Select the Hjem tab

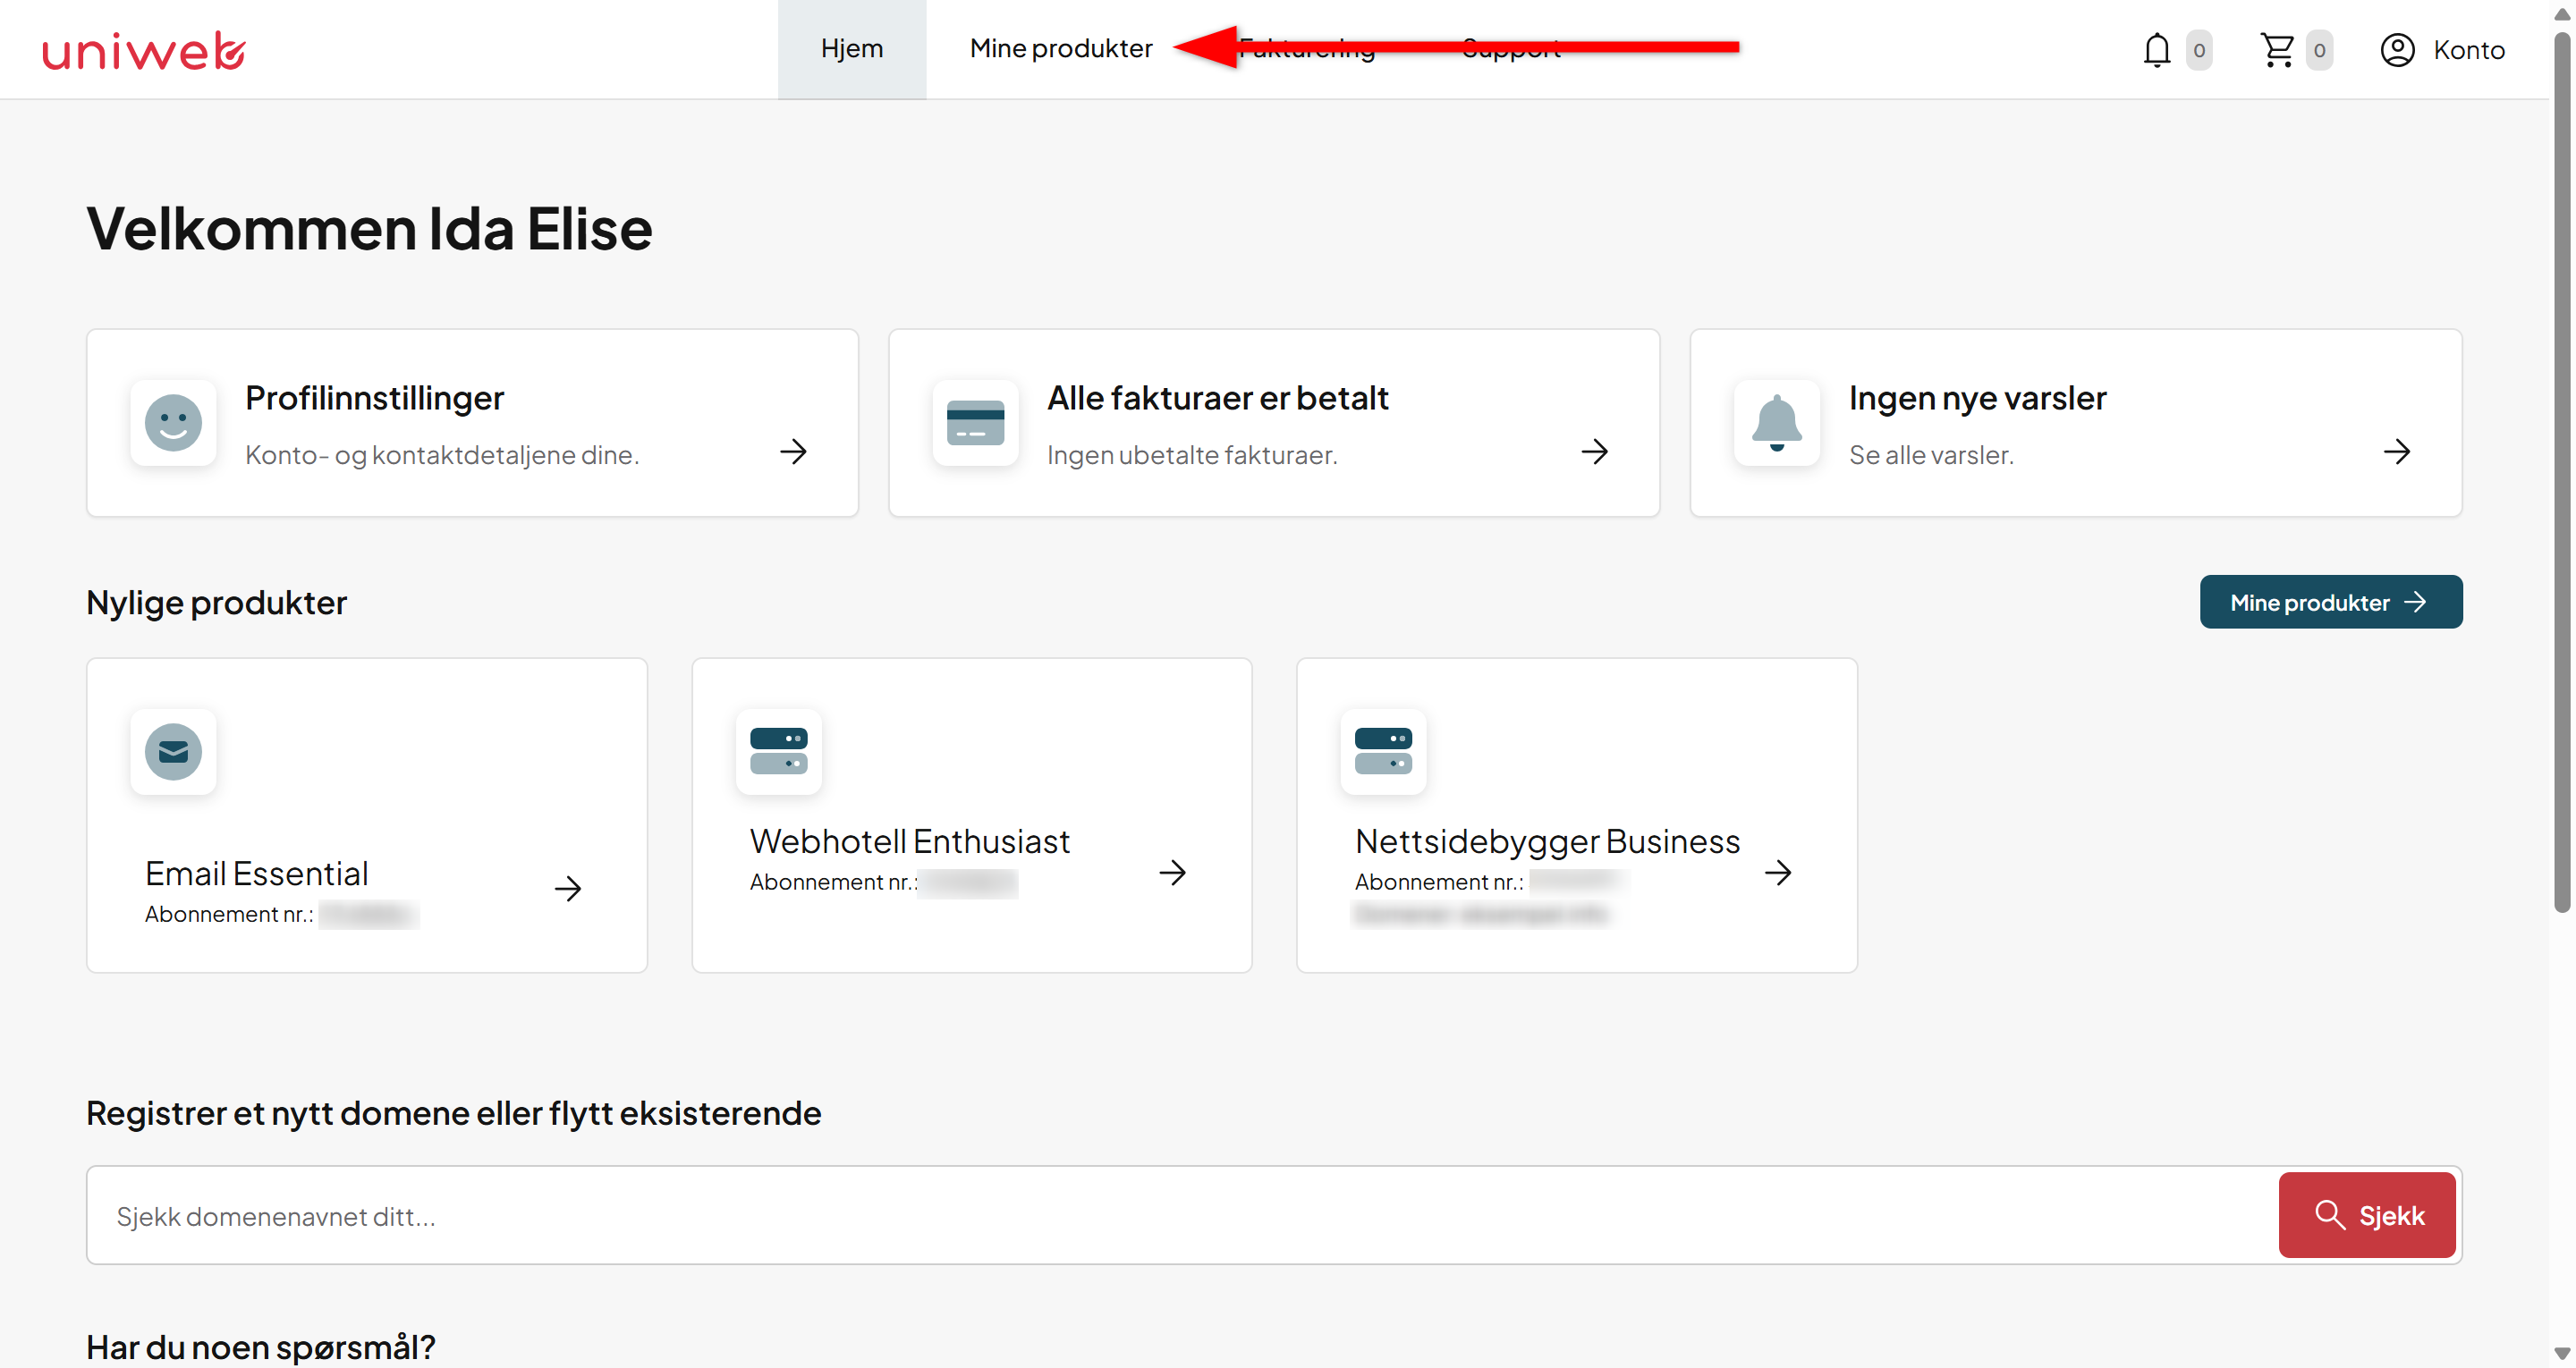point(852,49)
